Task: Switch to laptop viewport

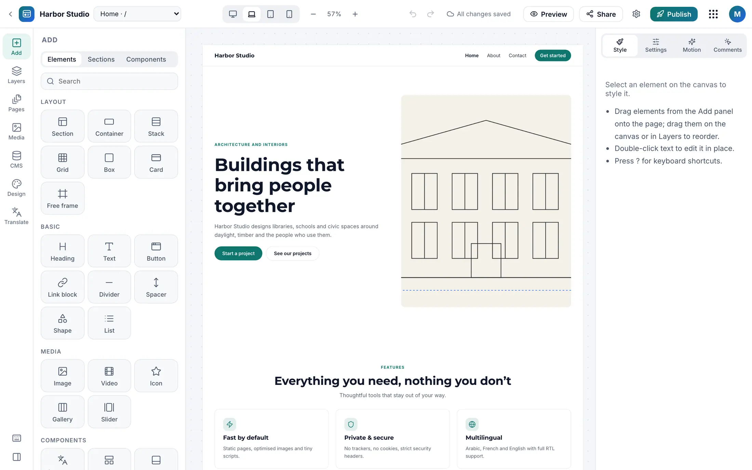Action: [x=252, y=14]
